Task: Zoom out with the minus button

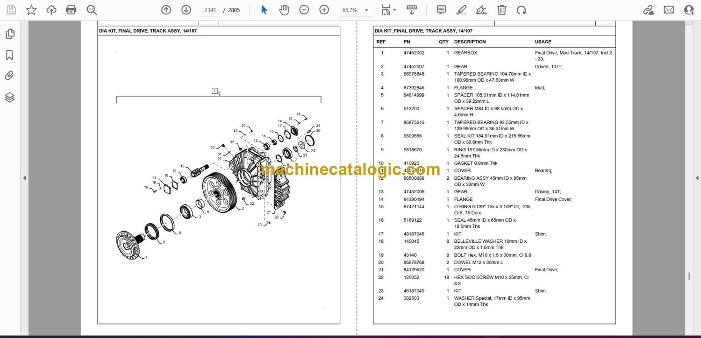Action: 304,10
